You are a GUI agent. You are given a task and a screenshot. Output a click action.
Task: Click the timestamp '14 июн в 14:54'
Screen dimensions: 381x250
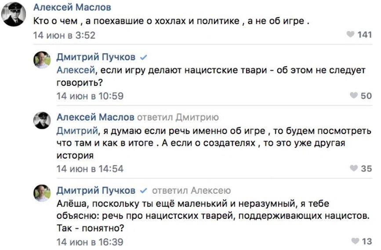[90, 169]
